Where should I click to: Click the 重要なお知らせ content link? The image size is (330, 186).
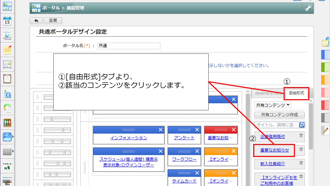coord(275,150)
